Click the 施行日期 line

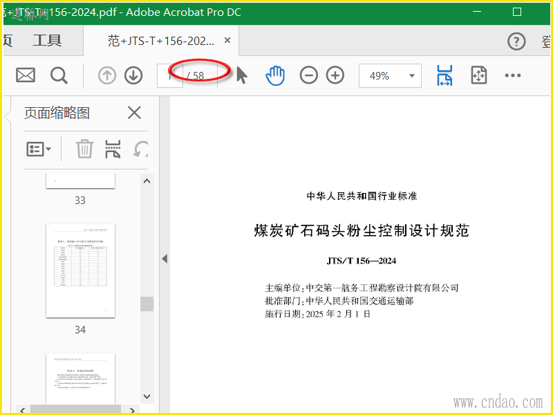318,314
